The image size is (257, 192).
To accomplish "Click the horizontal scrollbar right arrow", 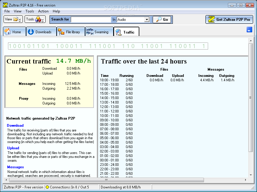I will point(245,180).
